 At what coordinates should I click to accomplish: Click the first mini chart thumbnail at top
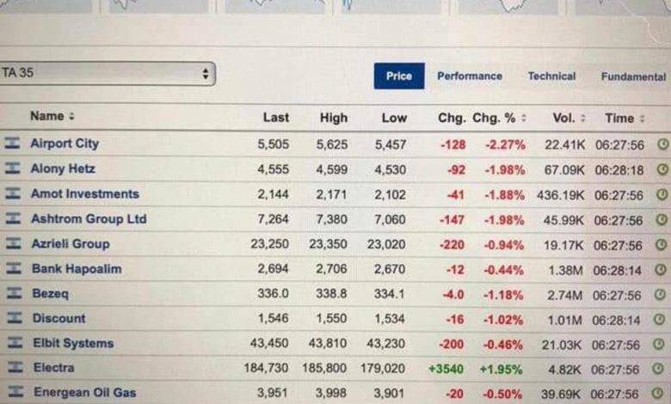(47, 6)
